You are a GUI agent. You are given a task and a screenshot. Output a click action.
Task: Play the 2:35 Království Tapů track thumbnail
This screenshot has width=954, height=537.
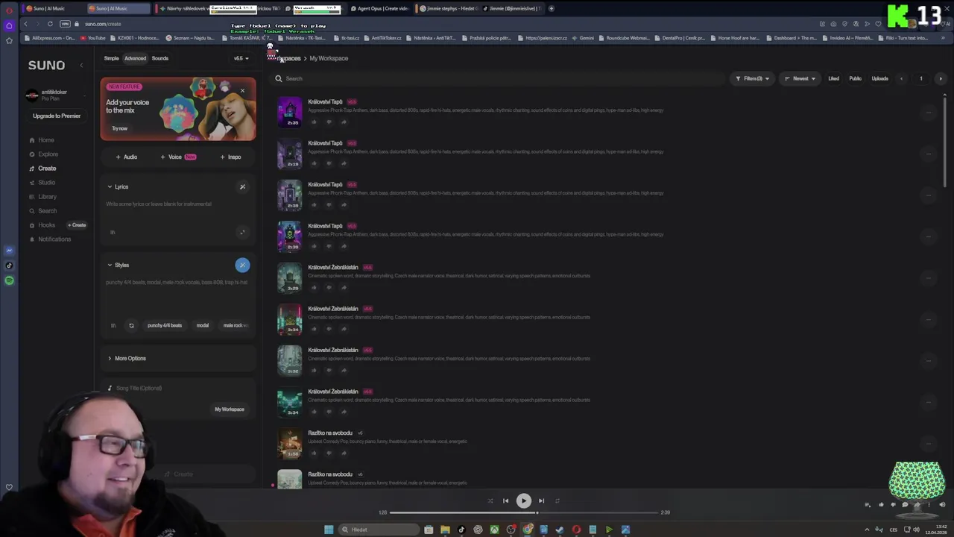point(290,112)
